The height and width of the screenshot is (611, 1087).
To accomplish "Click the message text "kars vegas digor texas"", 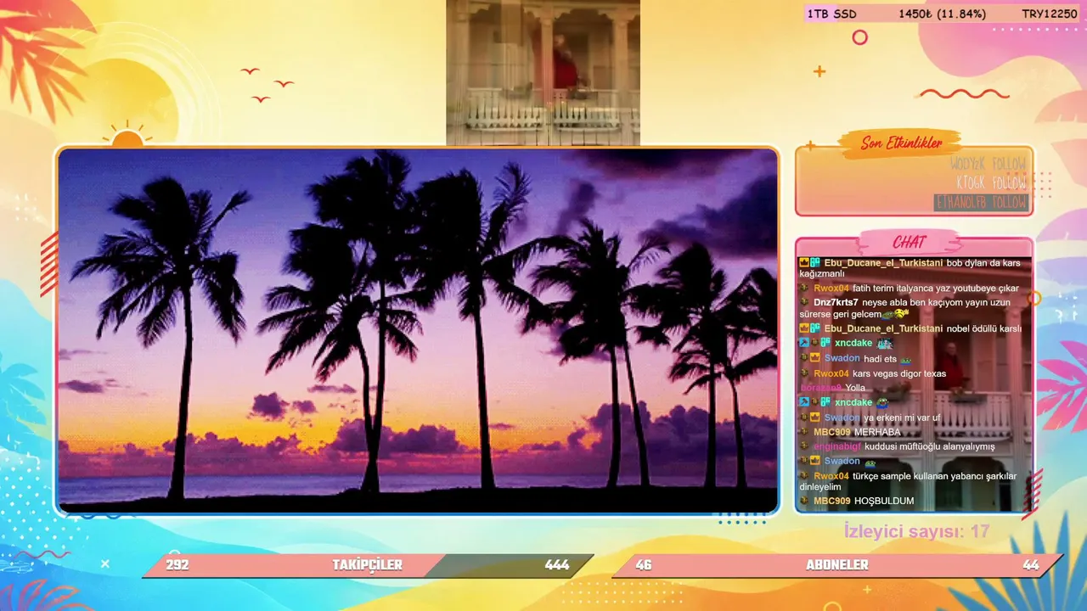I will (x=899, y=373).
